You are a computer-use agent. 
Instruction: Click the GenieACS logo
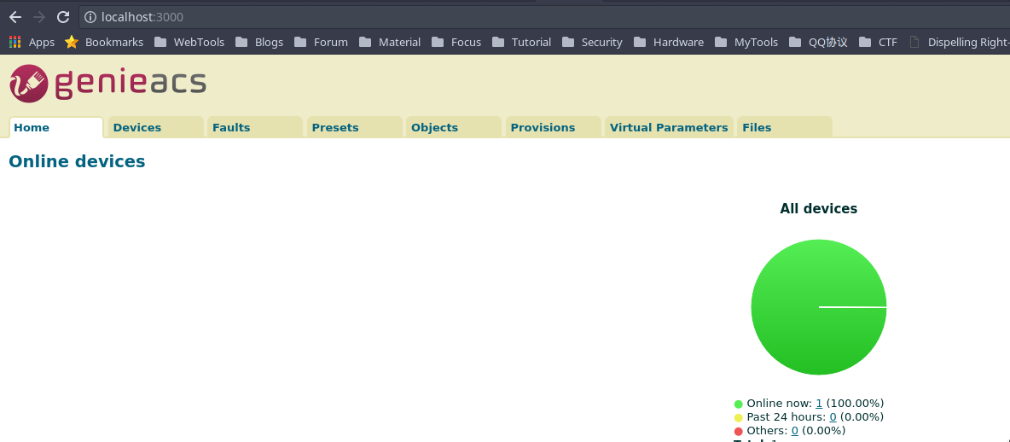click(x=107, y=83)
